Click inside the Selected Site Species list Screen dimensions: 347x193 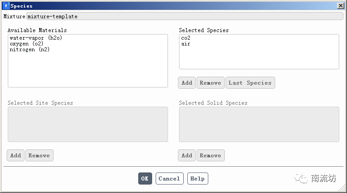87,124
